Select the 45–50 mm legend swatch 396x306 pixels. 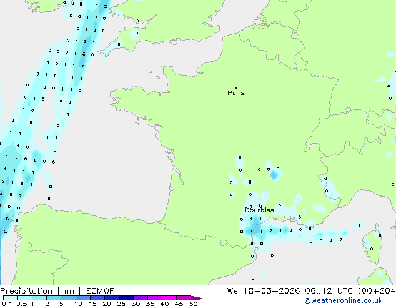click(x=184, y=298)
